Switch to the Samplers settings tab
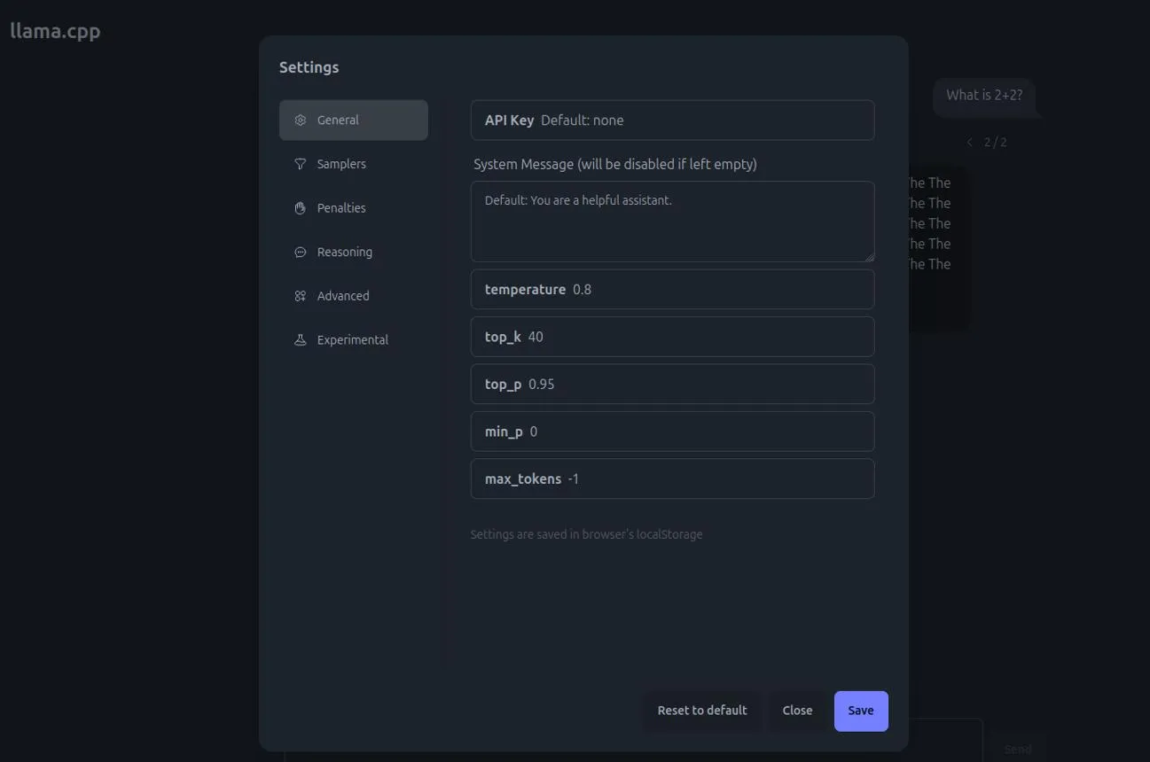The width and height of the screenshot is (1150, 762). pyautogui.click(x=354, y=164)
